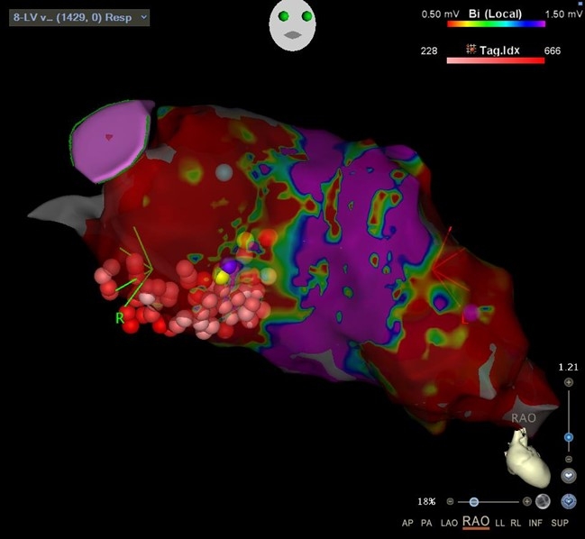Select the LAO view
The width and height of the screenshot is (585, 539).
click(448, 523)
